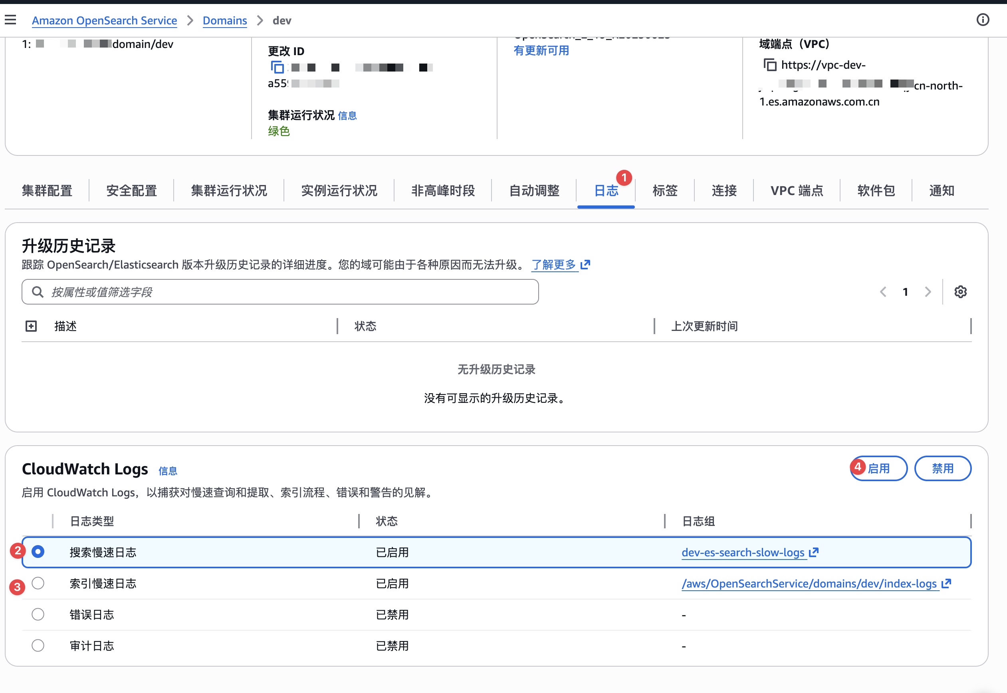Select the 审计日志 radio button
Viewport: 1007px width, 693px height.
tap(38, 646)
